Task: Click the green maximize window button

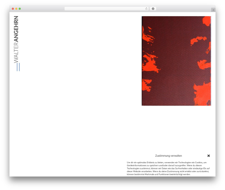Action: click(20, 9)
